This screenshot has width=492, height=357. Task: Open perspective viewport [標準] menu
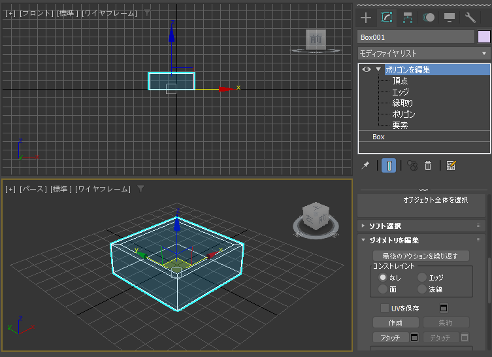pyautogui.click(x=61, y=189)
